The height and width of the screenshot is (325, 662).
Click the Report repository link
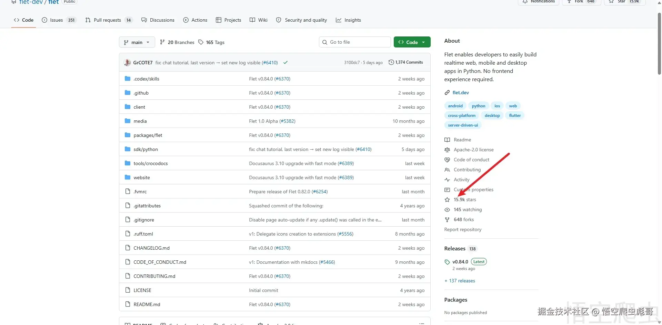(x=463, y=229)
